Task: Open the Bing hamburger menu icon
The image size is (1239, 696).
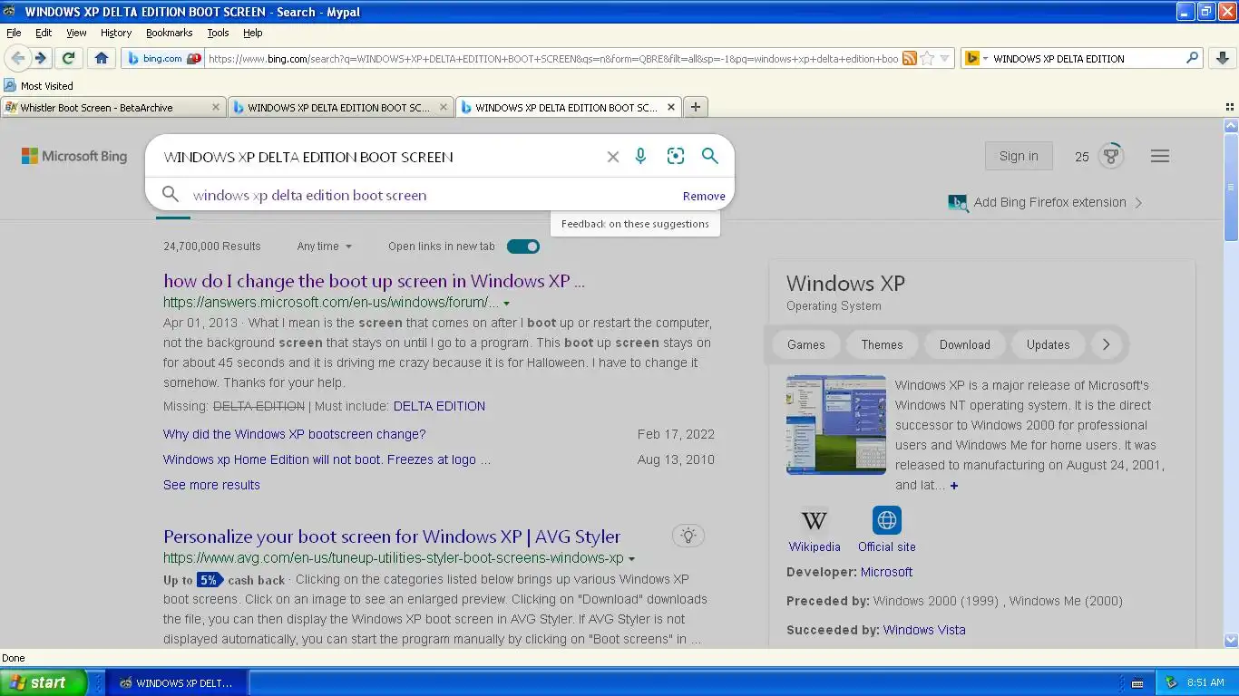Action: point(1160,156)
